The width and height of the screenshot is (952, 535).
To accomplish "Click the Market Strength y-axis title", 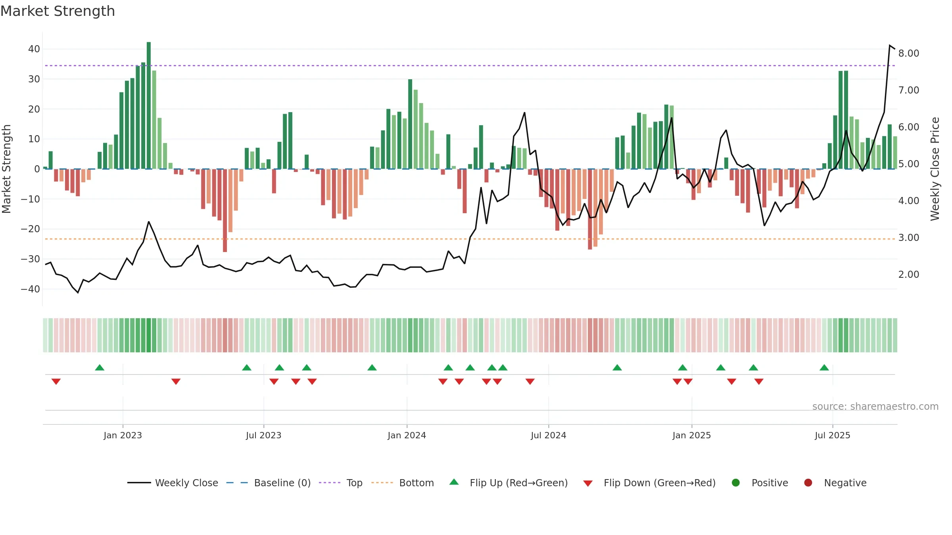I will click(6, 169).
